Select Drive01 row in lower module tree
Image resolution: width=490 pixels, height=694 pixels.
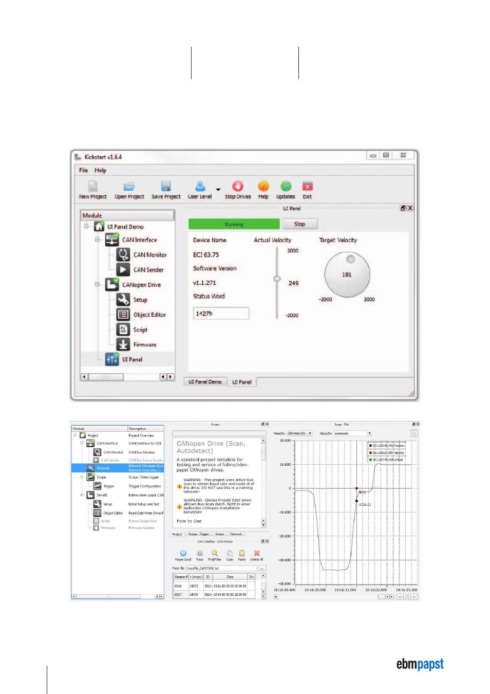point(118,495)
